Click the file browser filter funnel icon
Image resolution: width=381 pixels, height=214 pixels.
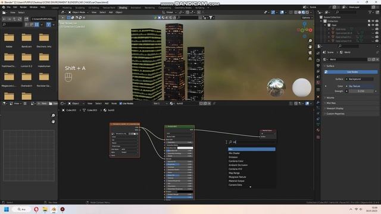pyautogui.click(x=49, y=24)
